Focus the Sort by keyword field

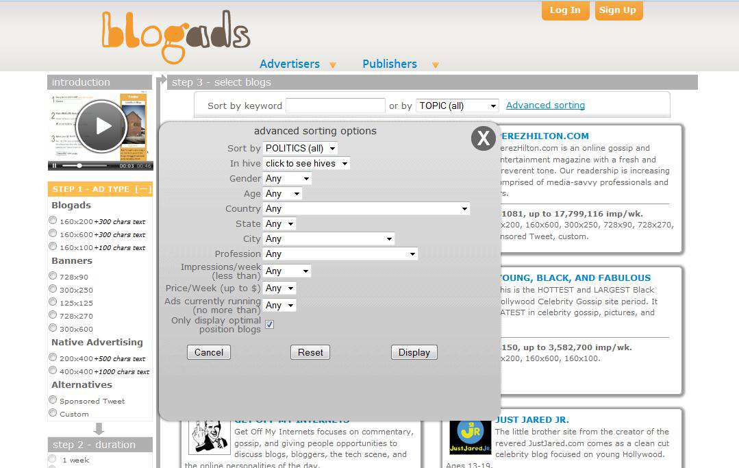(336, 106)
